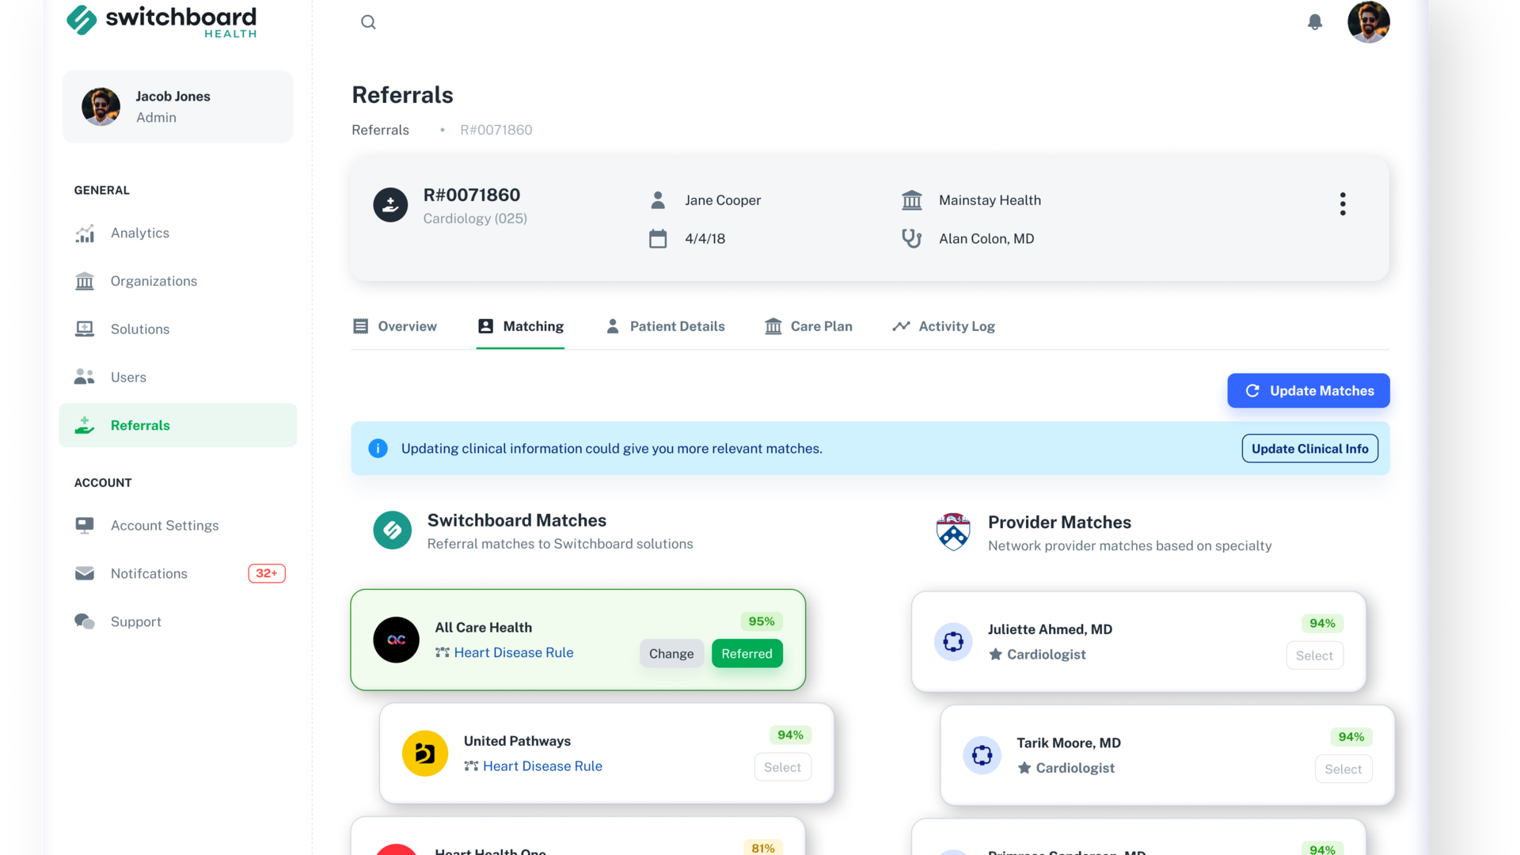Click the star icon beside Juliette Ahmed's Cardiologist
The width and height of the screenshot is (1520, 855).
click(x=996, y=655)
